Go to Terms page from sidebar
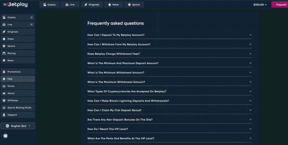Viewport: 288px width, 145px height. click(11, 86)
